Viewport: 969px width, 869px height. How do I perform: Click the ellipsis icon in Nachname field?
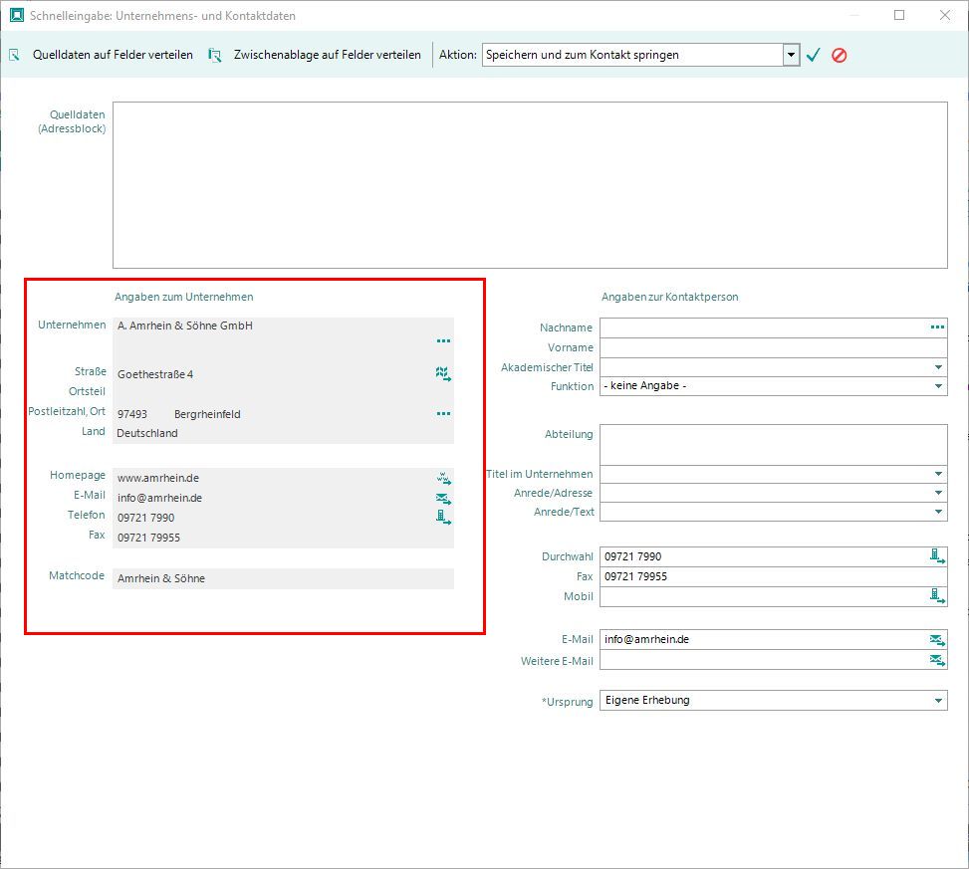click(937, 326)
